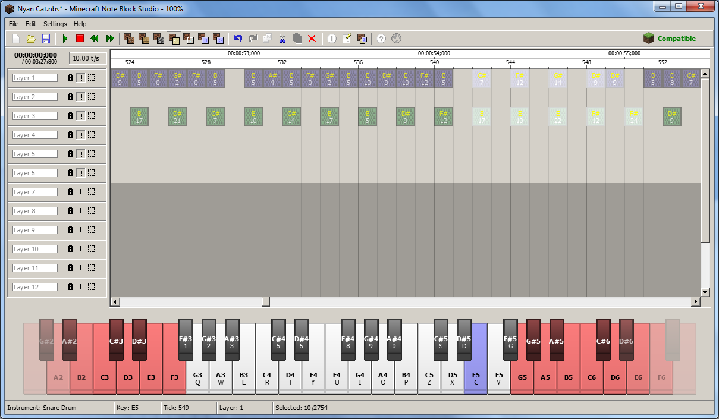Select the G# 14 note in Layer 3
719x419 pixels.
(291, 116)
